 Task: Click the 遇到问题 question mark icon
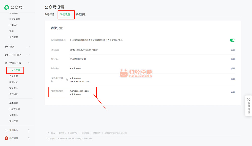coord(249,99)
